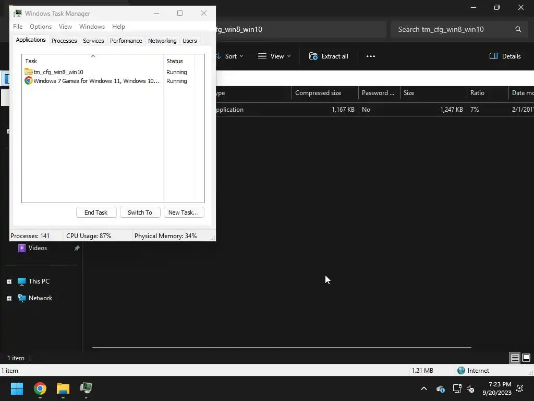This screenshot has height=401, width=534.
Task: Click the search magnifier icon
Action: (x=518, y=29)
